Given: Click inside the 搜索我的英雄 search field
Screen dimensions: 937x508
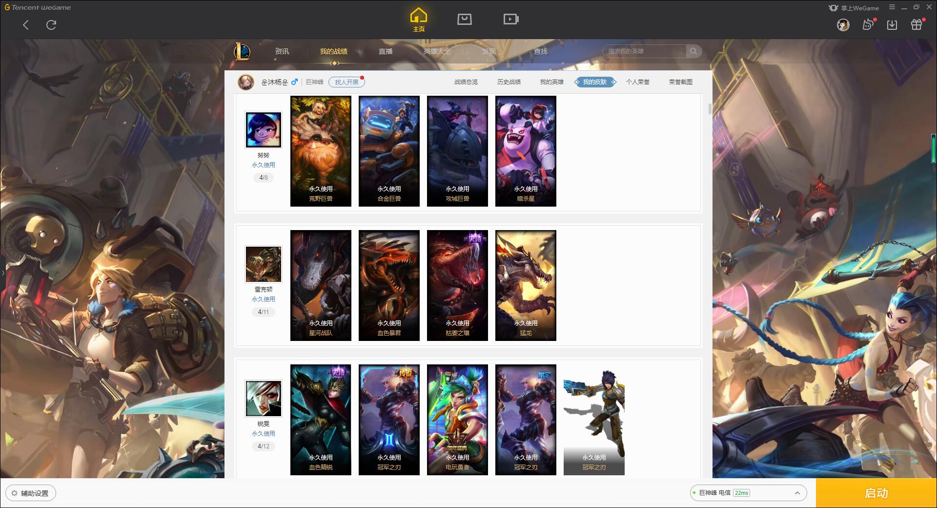Looking at the screenshot, I should pos(645,51).
